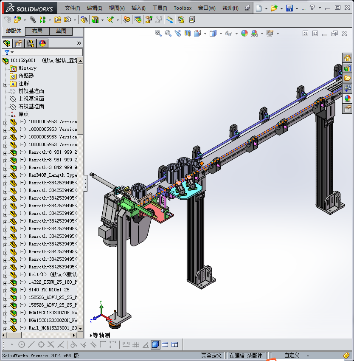
Task: Open File Explorer folder task pane icon
Action: [x=348, y=78]
